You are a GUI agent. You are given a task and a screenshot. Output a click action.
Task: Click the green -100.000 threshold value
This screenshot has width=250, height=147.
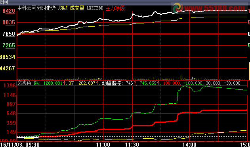click(193, 83)
